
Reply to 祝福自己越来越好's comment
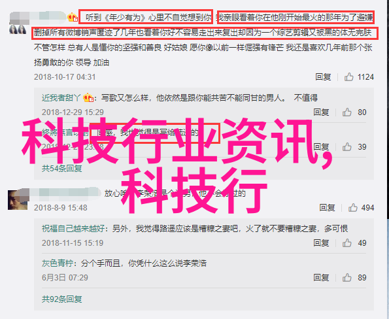(321, 243)
